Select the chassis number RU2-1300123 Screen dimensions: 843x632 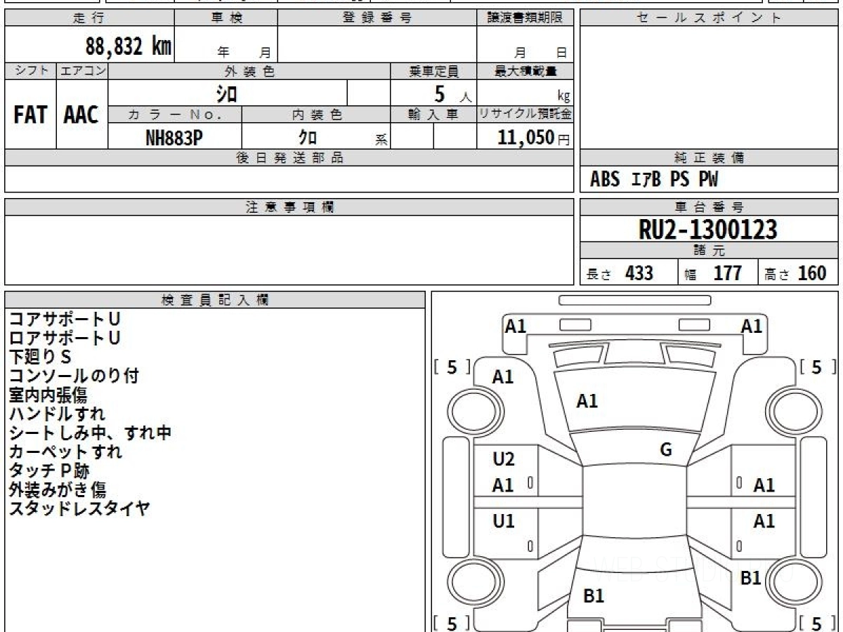click(708, 230)
